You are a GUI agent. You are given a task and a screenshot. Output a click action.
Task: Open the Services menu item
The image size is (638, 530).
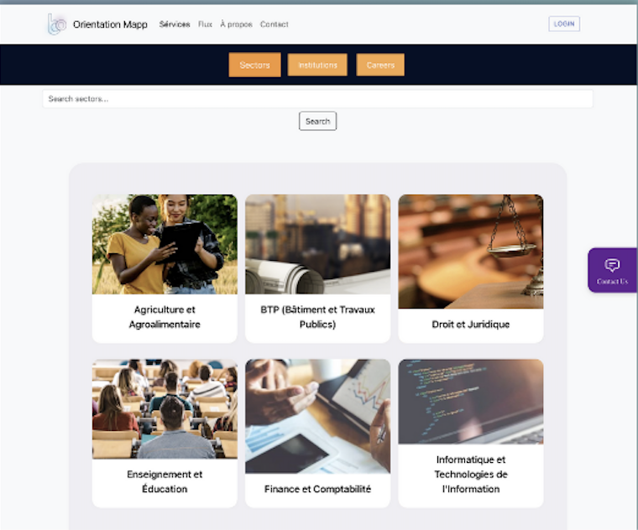175,24
